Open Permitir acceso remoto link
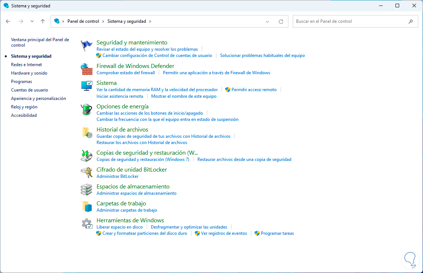 [x=254, y=89]
